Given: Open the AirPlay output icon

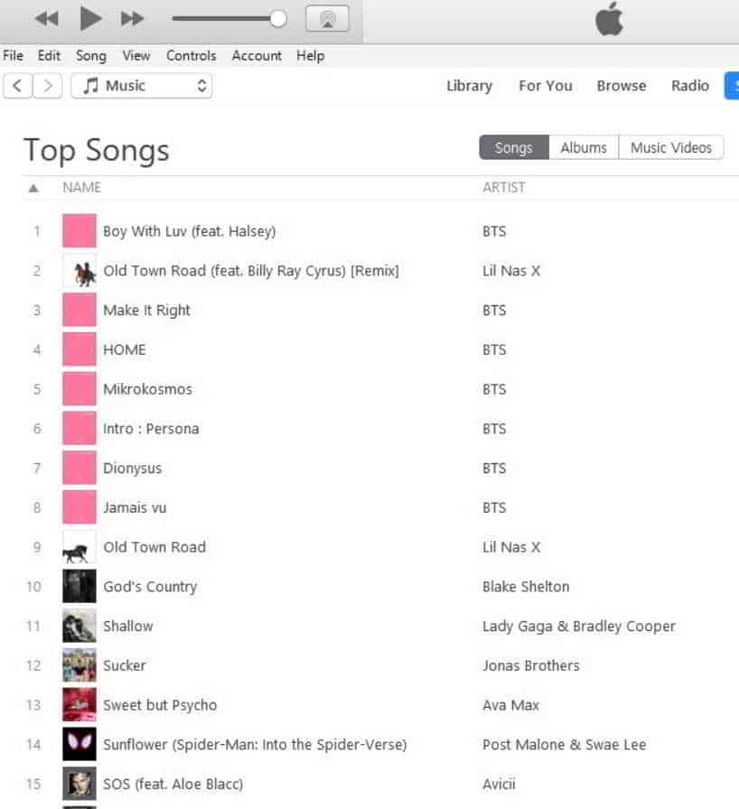Looking at the screenshot, I should click(327, 18).
